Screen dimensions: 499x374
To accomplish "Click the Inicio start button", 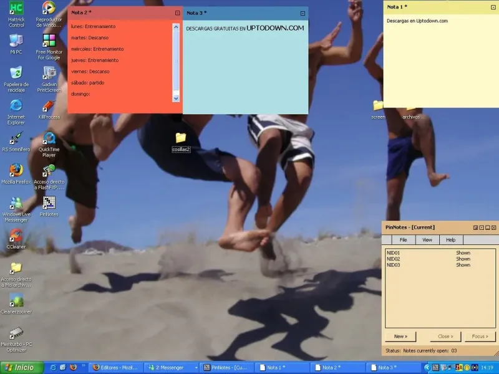I will [22, 368].
